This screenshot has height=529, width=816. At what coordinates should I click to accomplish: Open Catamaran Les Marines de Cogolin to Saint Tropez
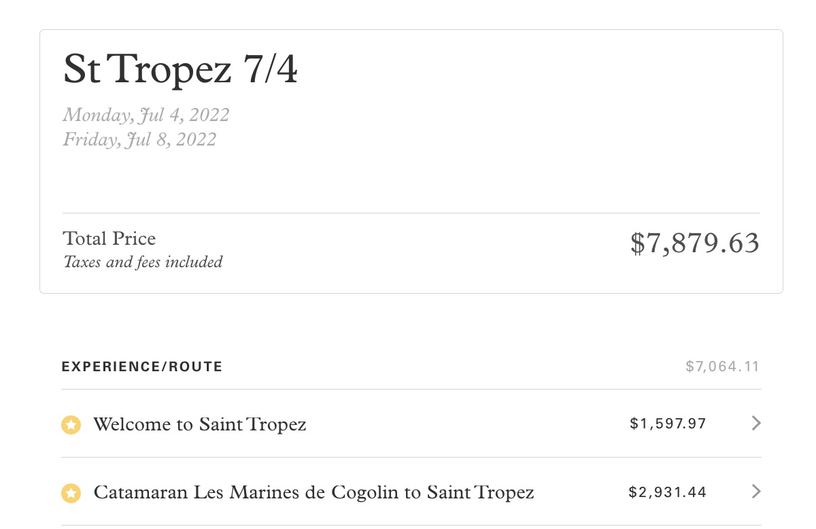(x=313, y=492)
